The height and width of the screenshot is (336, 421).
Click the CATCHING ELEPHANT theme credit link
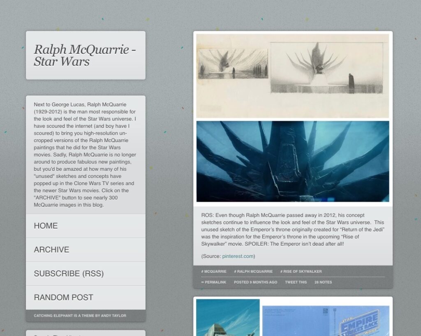(80, 315)
